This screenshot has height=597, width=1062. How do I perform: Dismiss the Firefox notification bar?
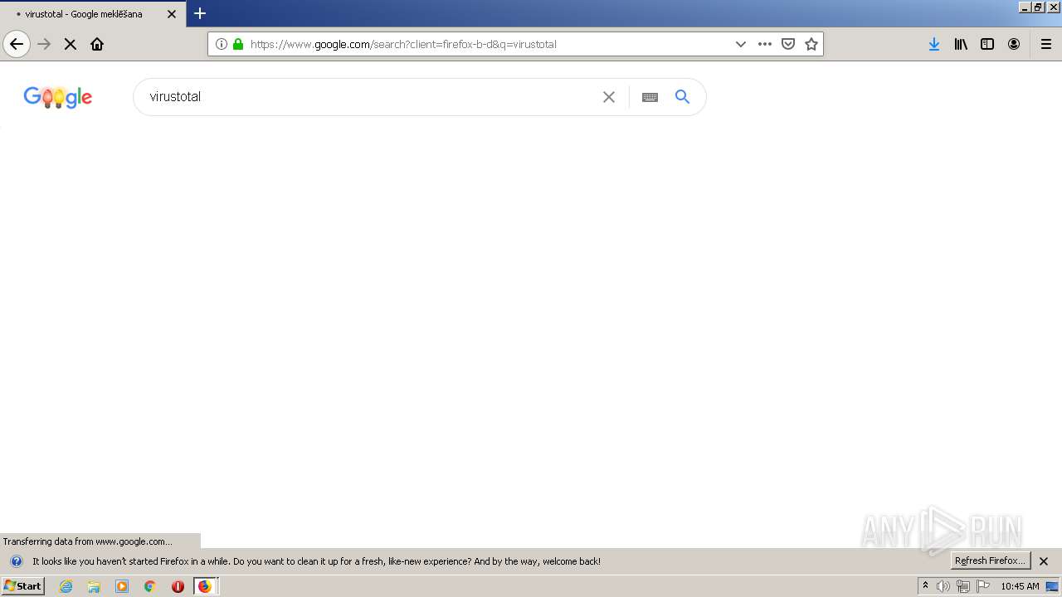click(1044, 561)
